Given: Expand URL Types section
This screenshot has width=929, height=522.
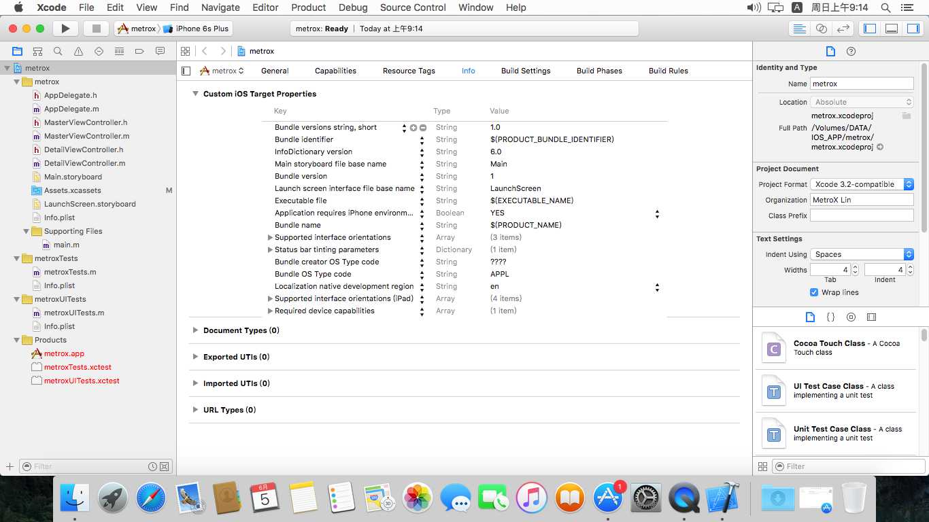Looking at the screenshot, I should click(x=195, y=410).
